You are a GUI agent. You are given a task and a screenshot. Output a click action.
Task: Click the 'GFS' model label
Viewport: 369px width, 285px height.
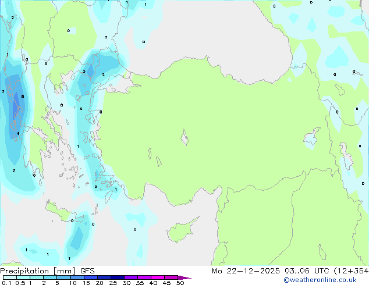click(87, 271)
